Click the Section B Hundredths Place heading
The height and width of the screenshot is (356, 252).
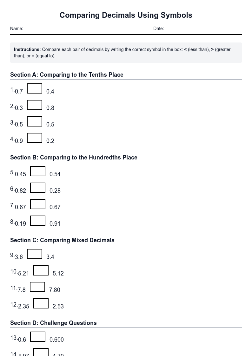(74, 157)
